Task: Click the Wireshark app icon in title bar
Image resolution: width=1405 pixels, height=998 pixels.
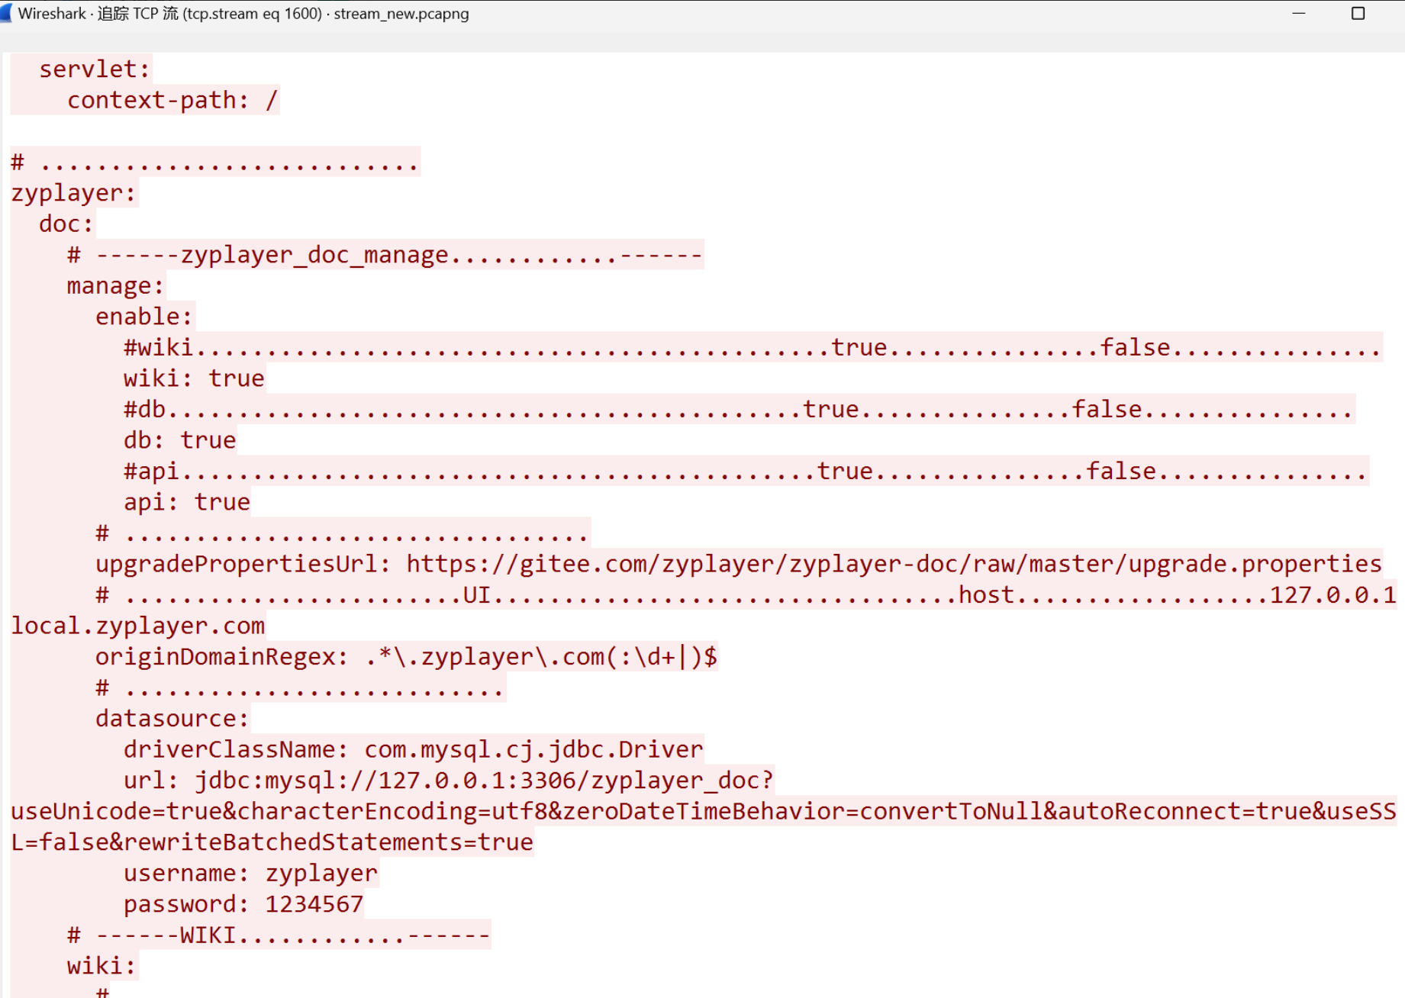Action: pyautogui.click(x=5, y=13)
